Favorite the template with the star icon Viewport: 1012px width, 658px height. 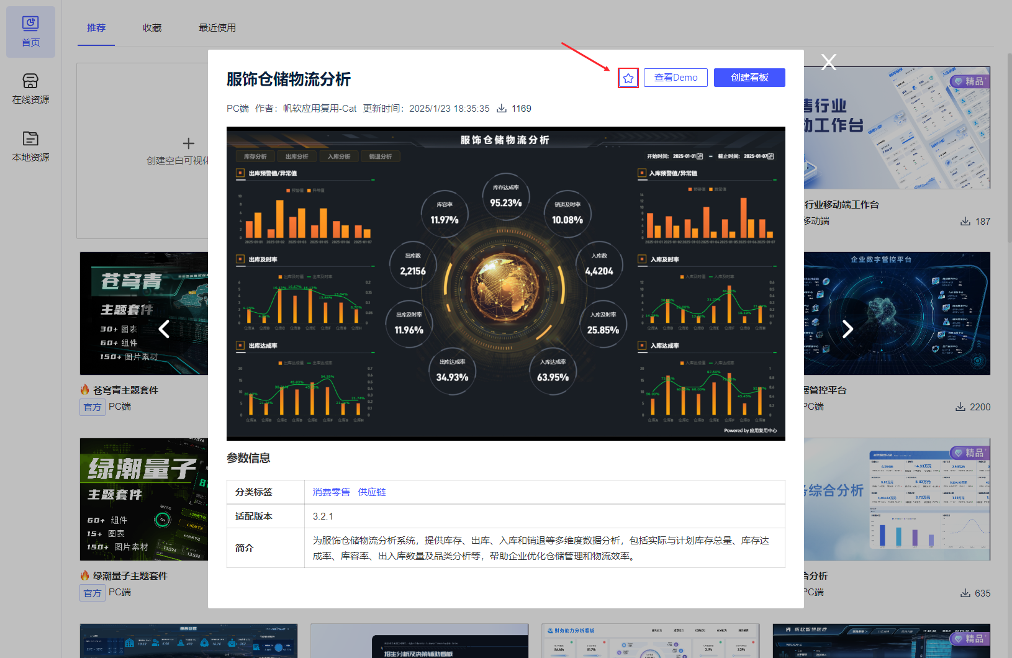(628, 78)
